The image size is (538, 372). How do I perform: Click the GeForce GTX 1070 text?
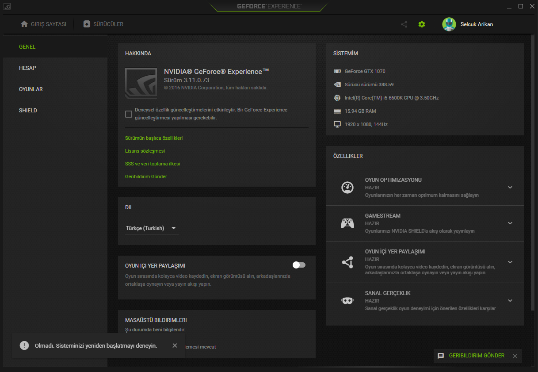(x=365, y=71)
